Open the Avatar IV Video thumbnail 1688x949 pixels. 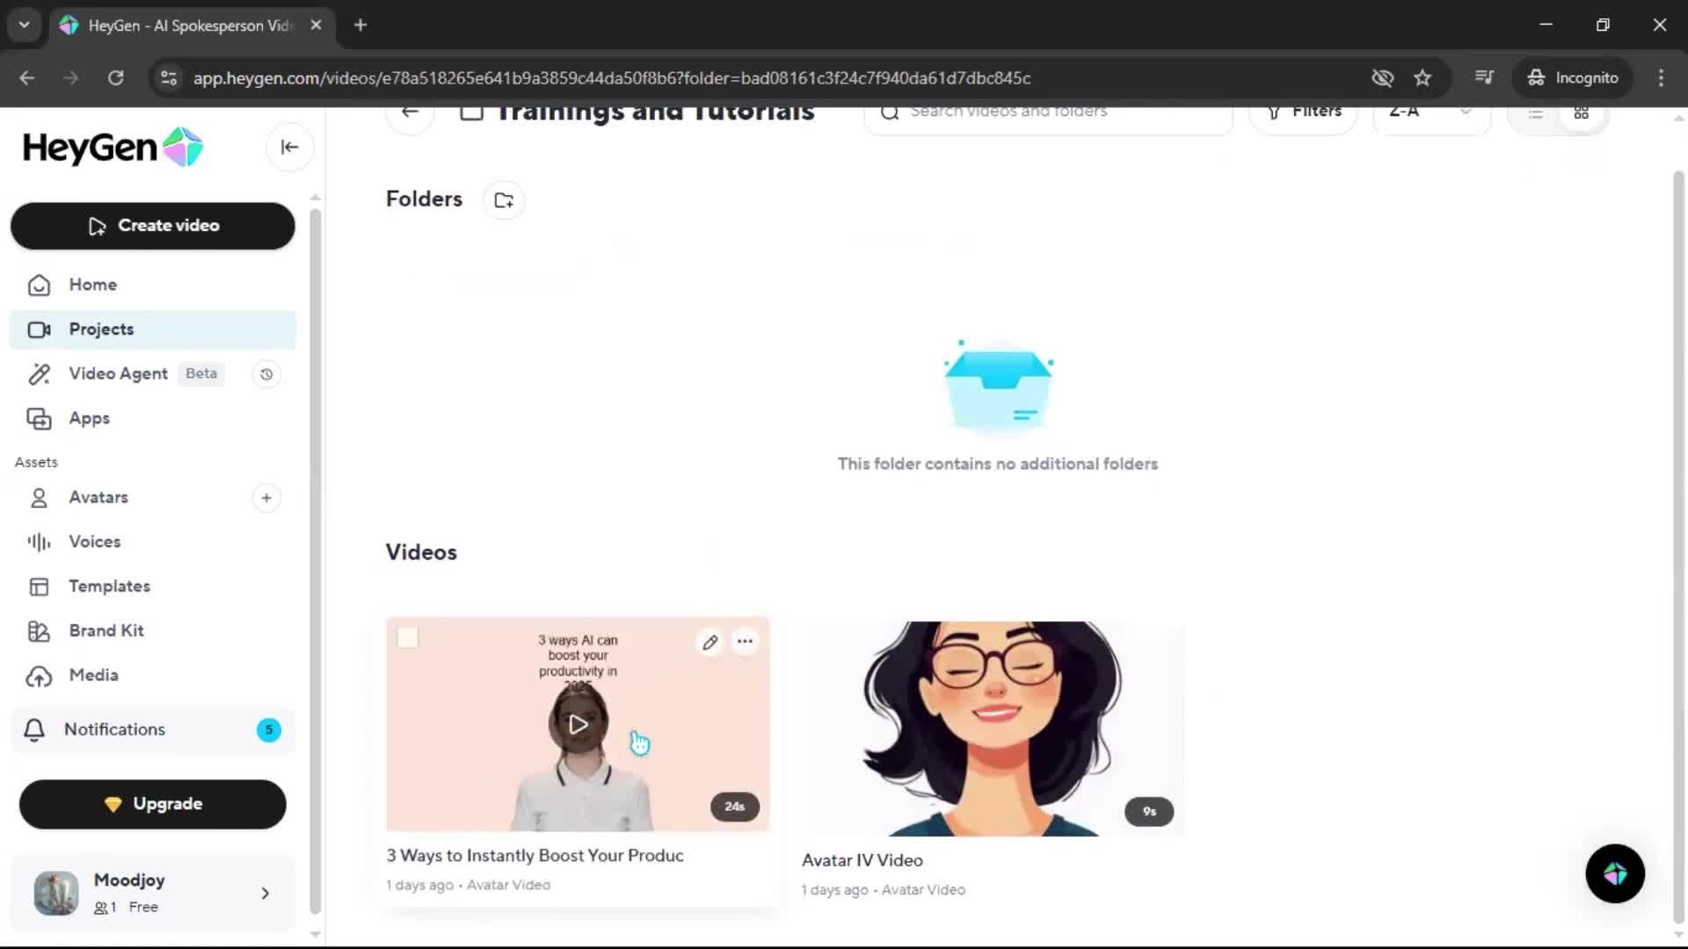tap(993, 728)
